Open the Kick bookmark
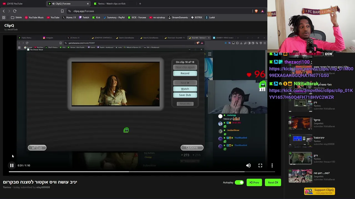Image resolution: width=355 pixels, height=199 pixels. (96, 17)
